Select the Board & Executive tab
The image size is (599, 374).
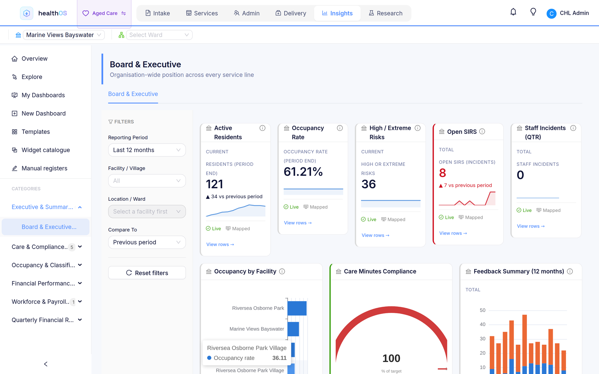coord(133,94)
